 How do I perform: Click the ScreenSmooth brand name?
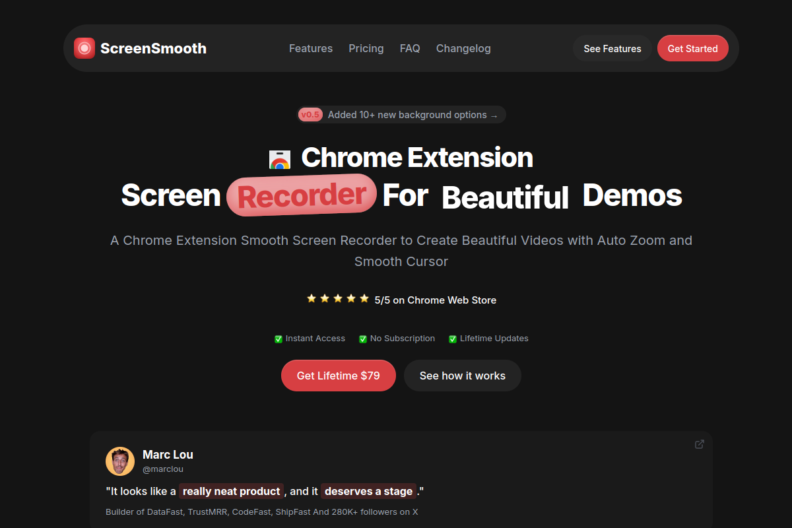pyautogui.click(x=153, y=48)
